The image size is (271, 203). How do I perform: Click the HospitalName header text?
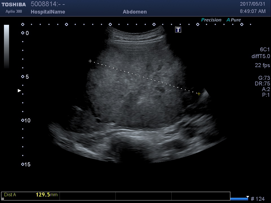48,12
